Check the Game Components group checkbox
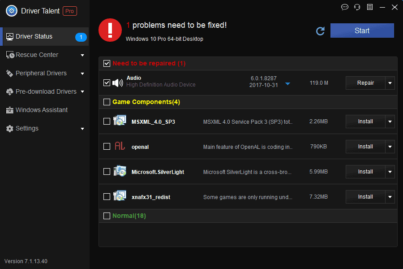The height and width of the screenshot is (269, 403). tap(107, 102)
